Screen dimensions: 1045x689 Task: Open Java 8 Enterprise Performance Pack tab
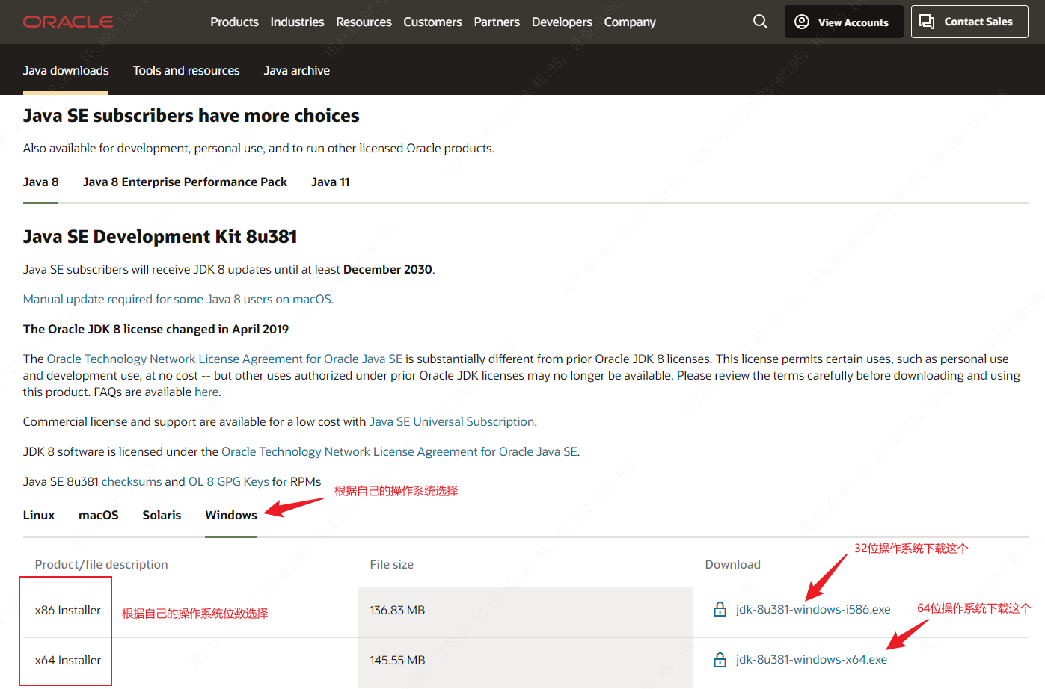pos(185,182)
